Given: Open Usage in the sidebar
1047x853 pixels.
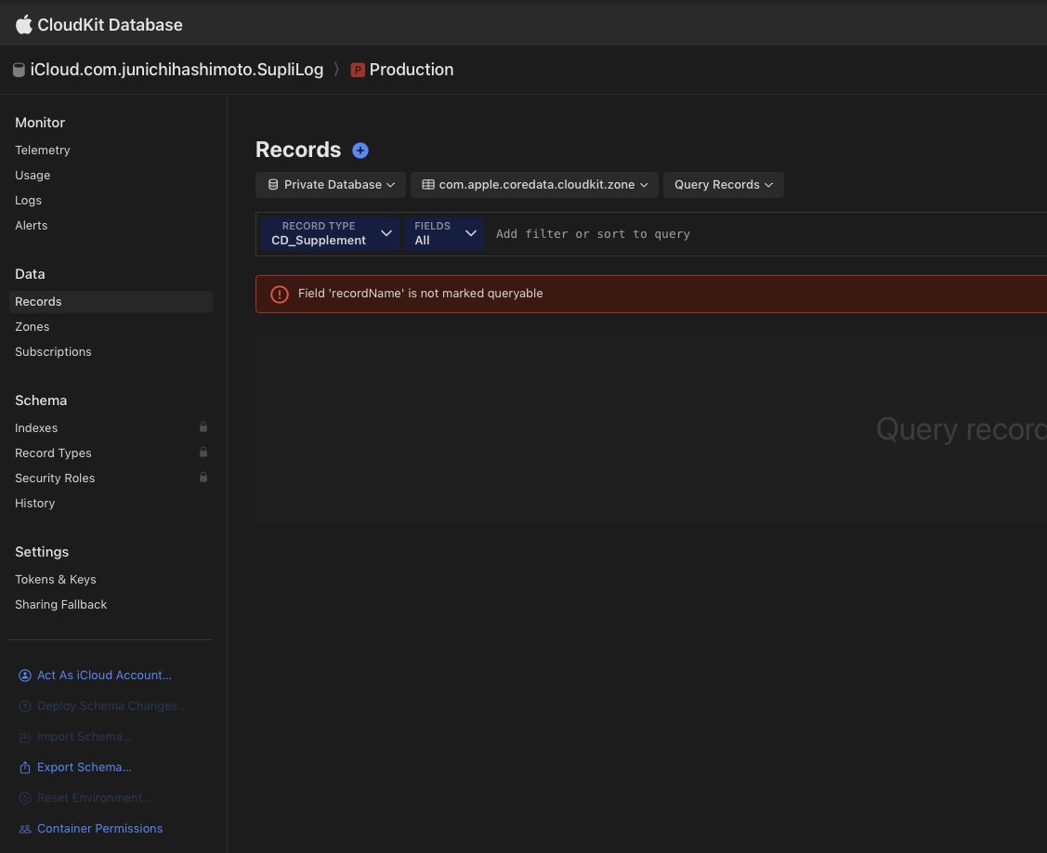Looking at the screenshot, I should pos(33,175).
